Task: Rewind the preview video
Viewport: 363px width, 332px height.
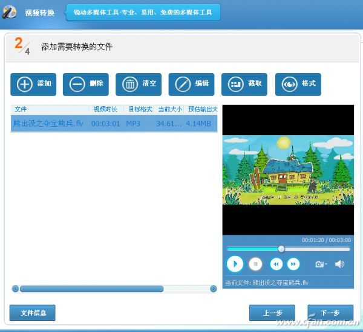Action: 276,264
